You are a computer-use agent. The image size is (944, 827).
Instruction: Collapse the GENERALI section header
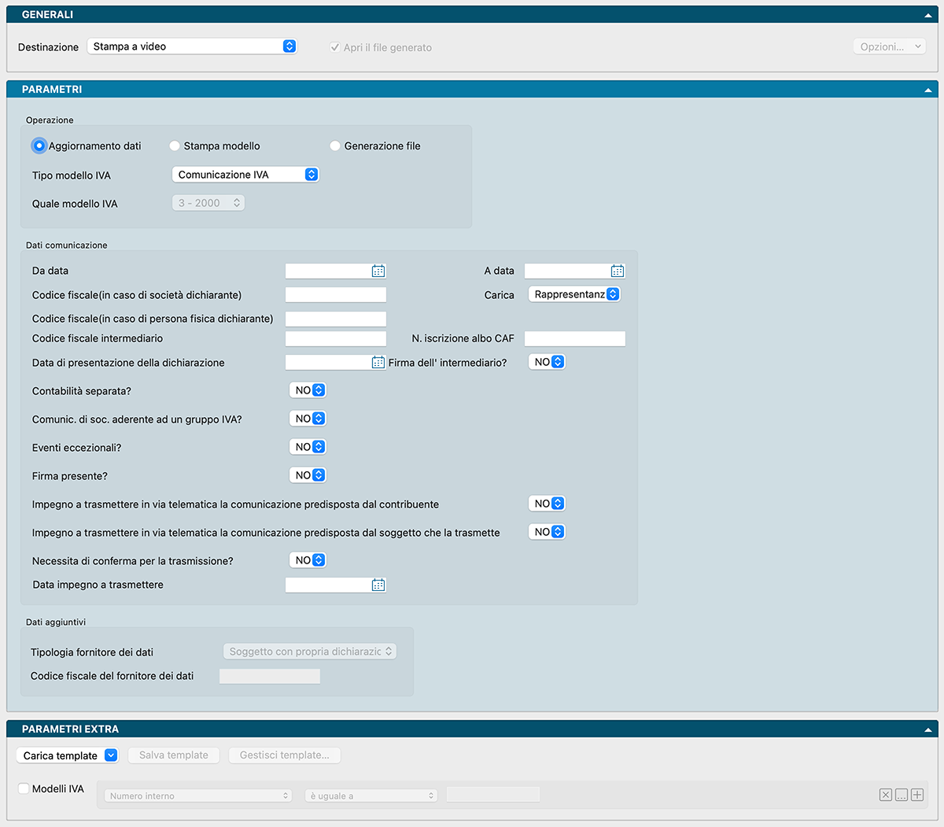point(928,15)
